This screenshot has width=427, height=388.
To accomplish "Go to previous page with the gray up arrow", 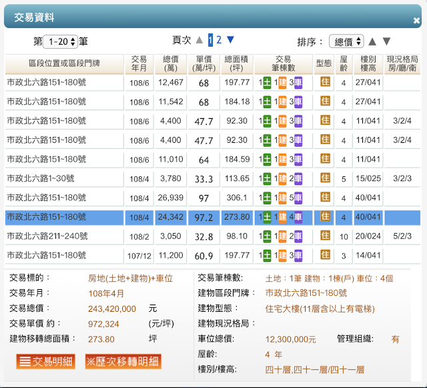I will click(199, 40).
